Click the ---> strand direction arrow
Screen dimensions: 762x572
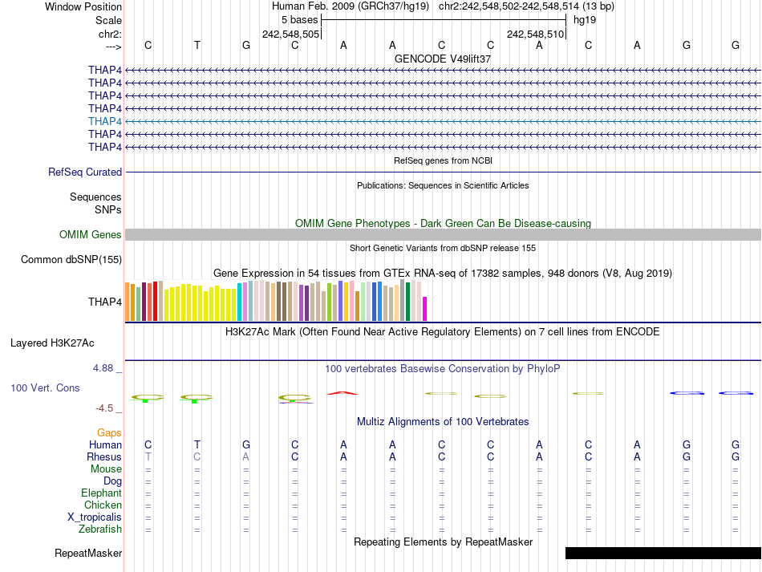[114, 47]
